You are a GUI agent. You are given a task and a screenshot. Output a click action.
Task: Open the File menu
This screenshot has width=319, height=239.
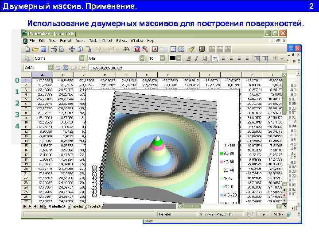(32, 41)
